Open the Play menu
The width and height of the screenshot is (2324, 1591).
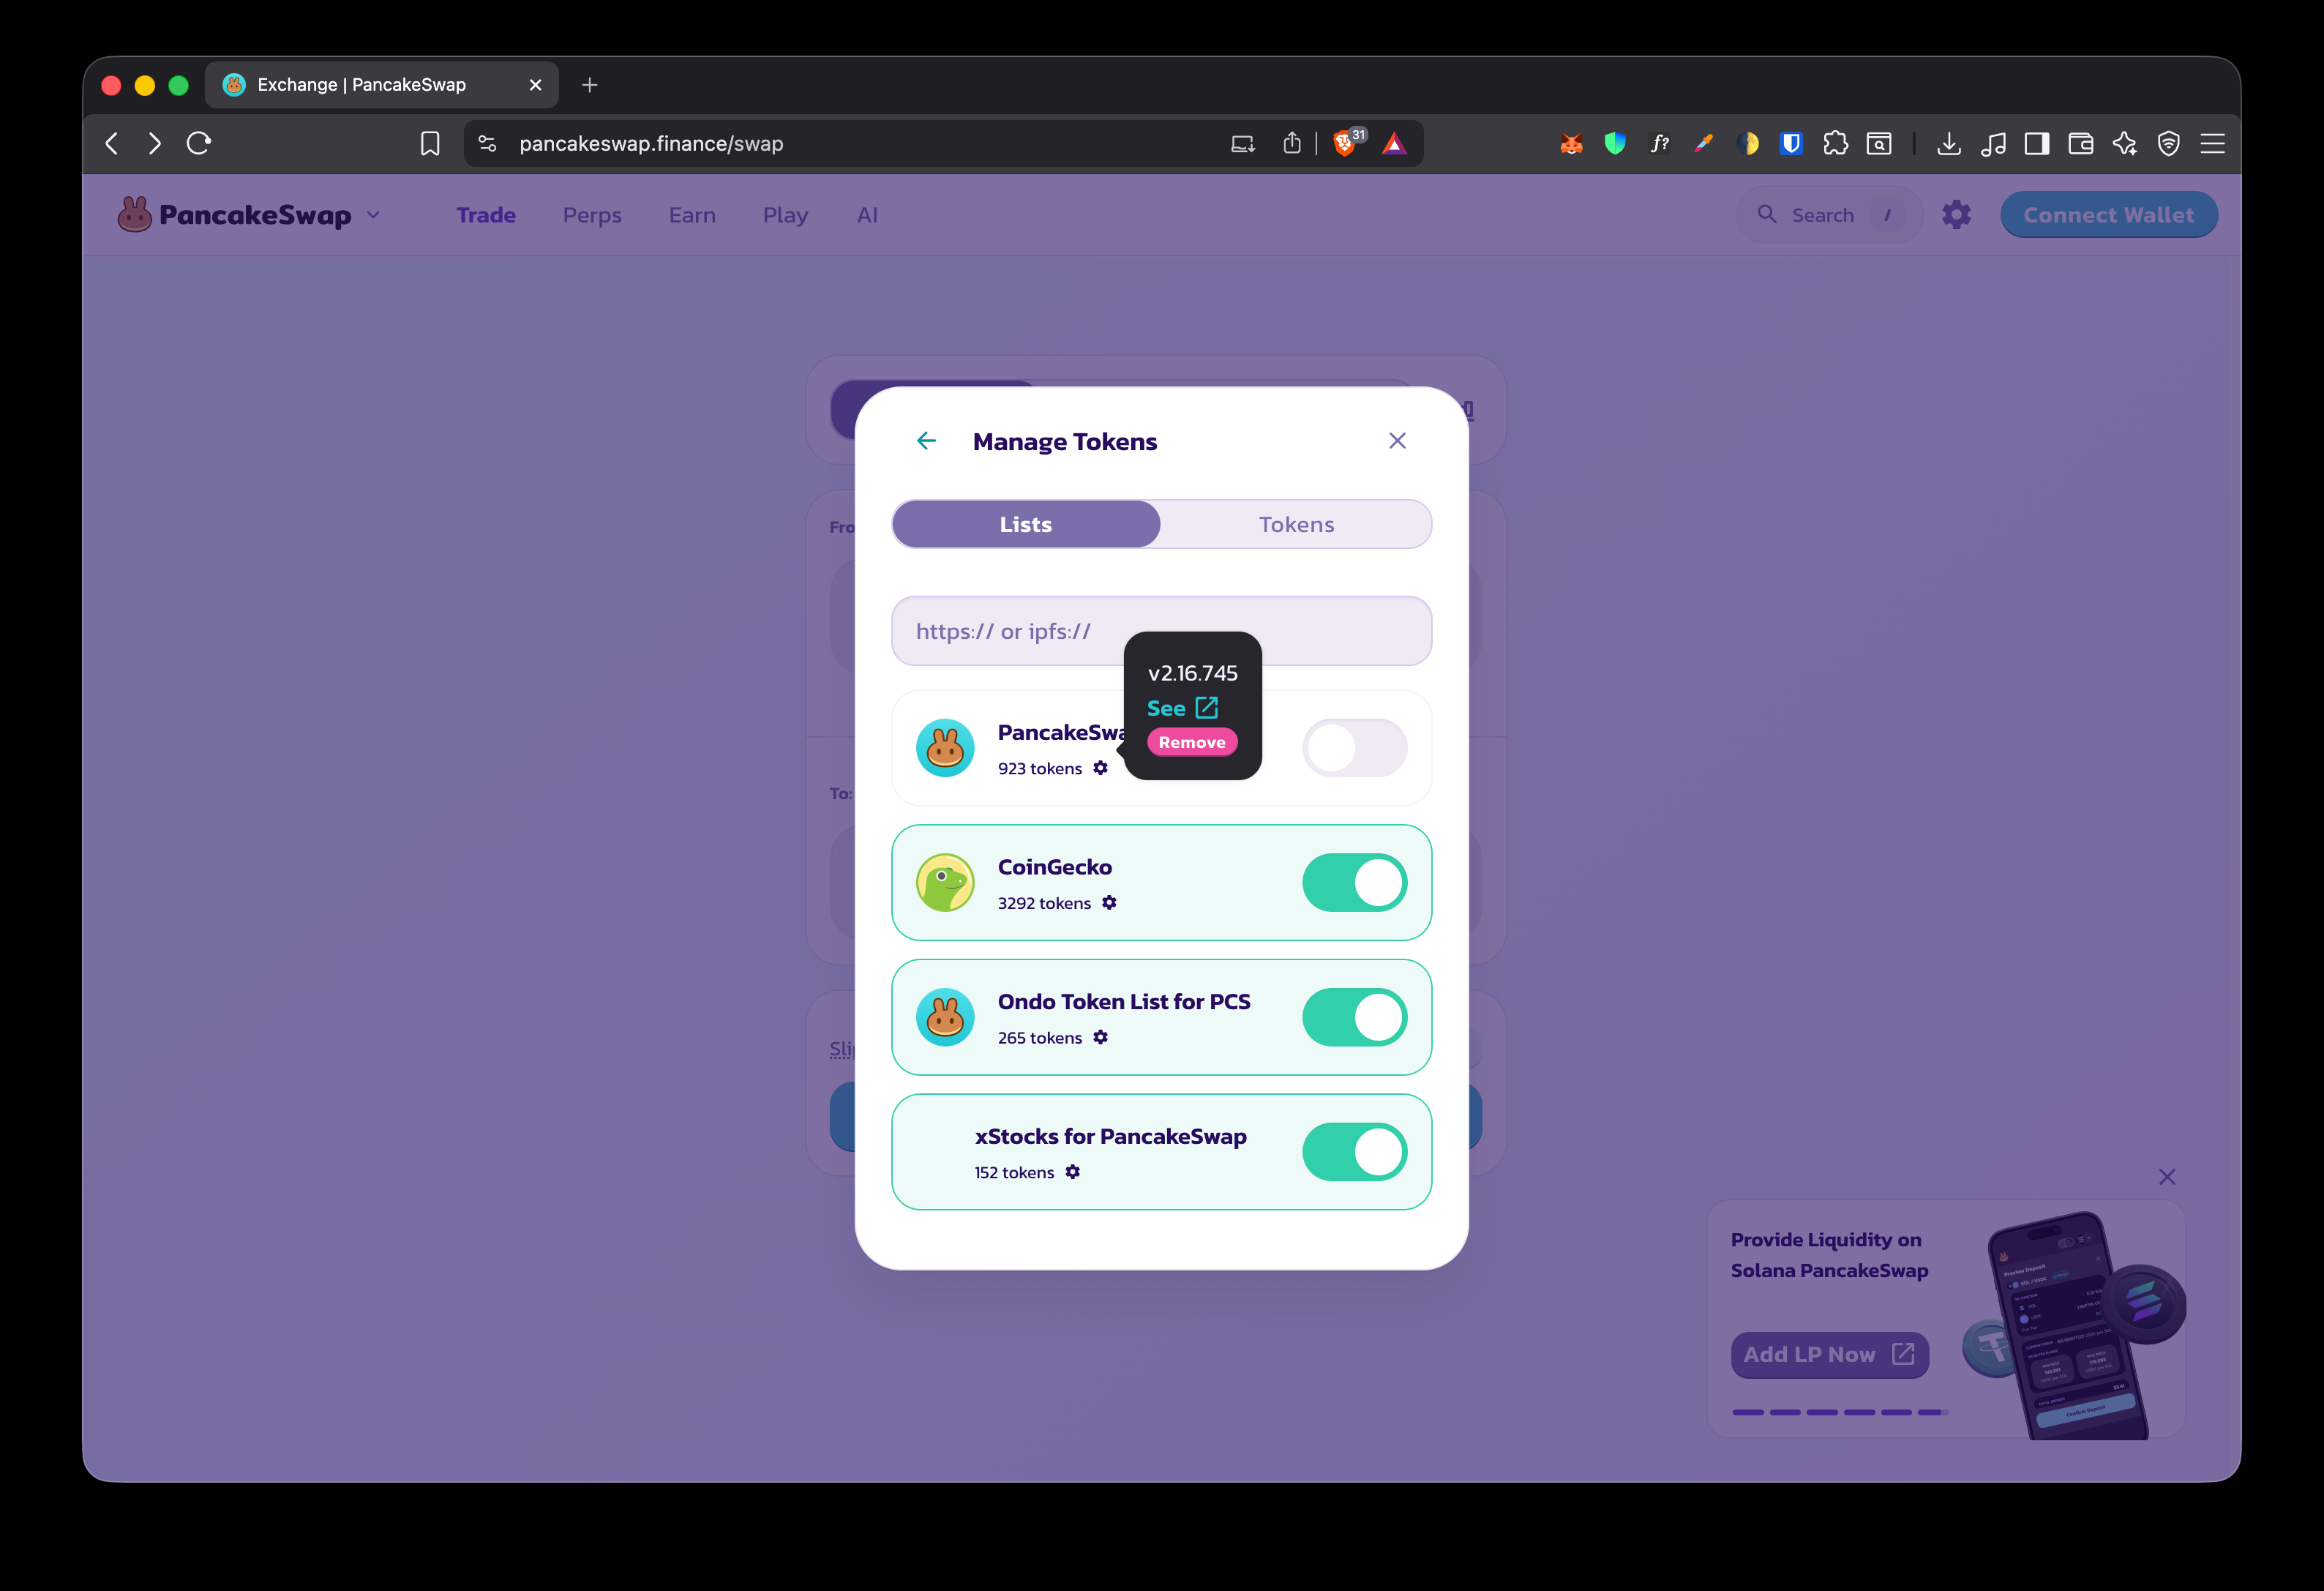pyautogui.click(x=785, y=215)
